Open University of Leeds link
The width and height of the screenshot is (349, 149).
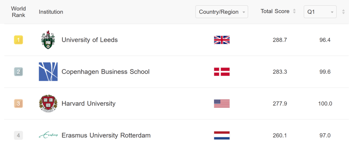point(90,40)
